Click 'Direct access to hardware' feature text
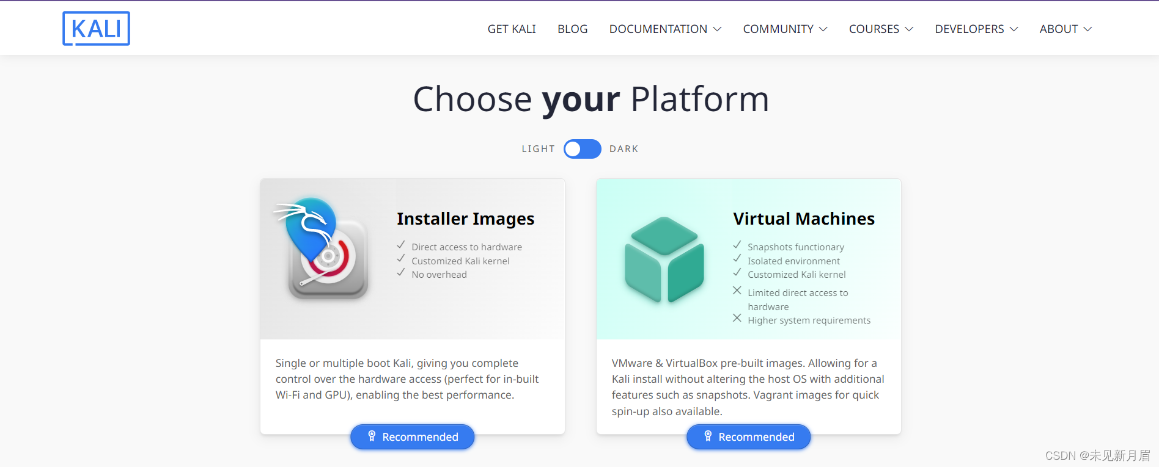The height and width of the screenshot is (467, 1159). click(466, 247)
